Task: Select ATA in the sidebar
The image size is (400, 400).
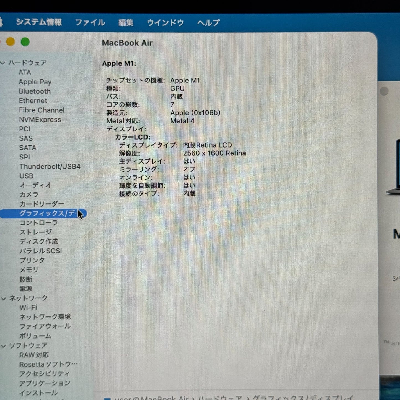Action: (x=25, y=72)
